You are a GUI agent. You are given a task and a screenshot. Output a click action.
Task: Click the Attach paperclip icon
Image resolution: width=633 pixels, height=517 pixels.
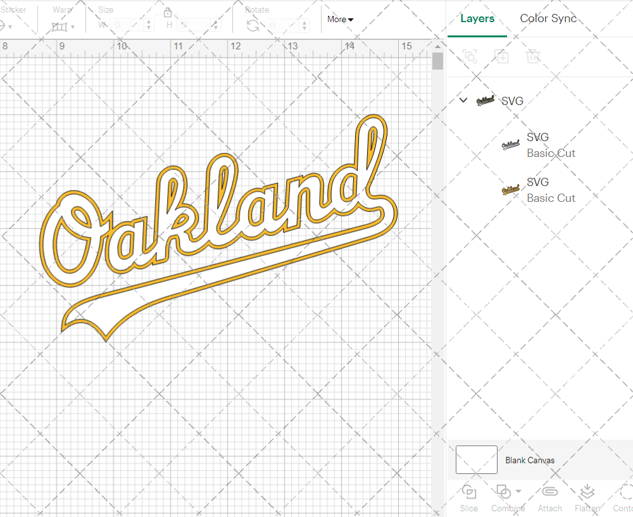pos(549,492)
